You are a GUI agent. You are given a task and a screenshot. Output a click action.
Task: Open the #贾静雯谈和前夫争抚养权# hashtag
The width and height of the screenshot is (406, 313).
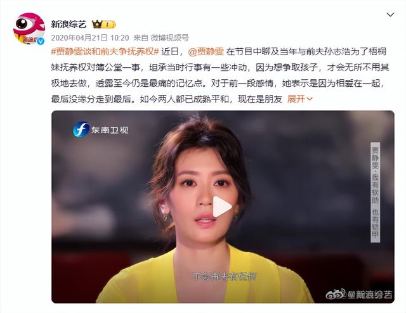105,52
